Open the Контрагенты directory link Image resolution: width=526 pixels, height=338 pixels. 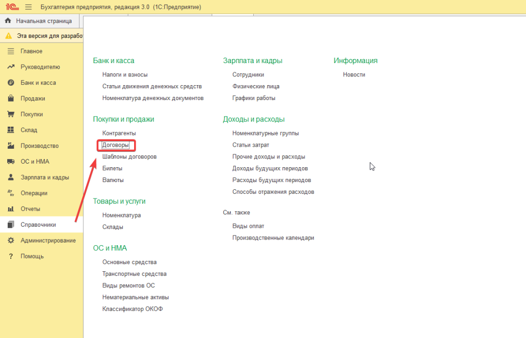coord(119,133)
